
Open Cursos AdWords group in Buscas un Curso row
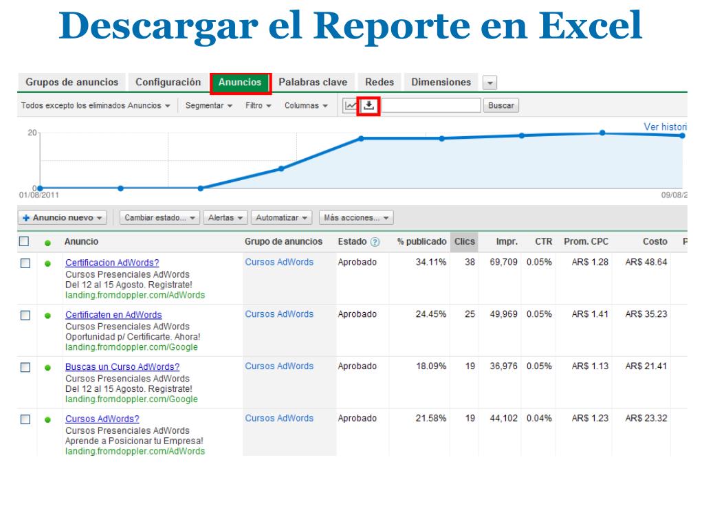(x=279, y=366)
